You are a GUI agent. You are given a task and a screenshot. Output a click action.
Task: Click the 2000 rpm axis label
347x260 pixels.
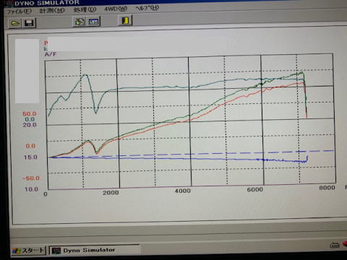pyautogui.click(x=111, y=193)
